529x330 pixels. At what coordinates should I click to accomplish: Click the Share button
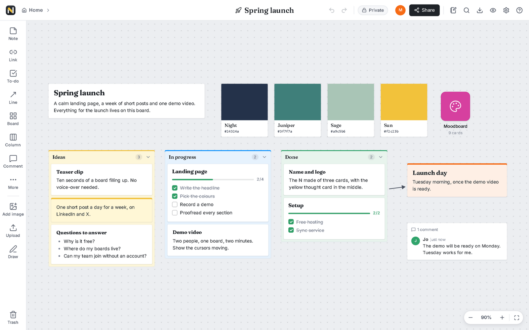click(x=425, y=10)
